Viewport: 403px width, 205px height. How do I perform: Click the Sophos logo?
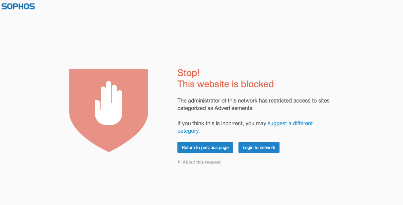click(18, 6)
